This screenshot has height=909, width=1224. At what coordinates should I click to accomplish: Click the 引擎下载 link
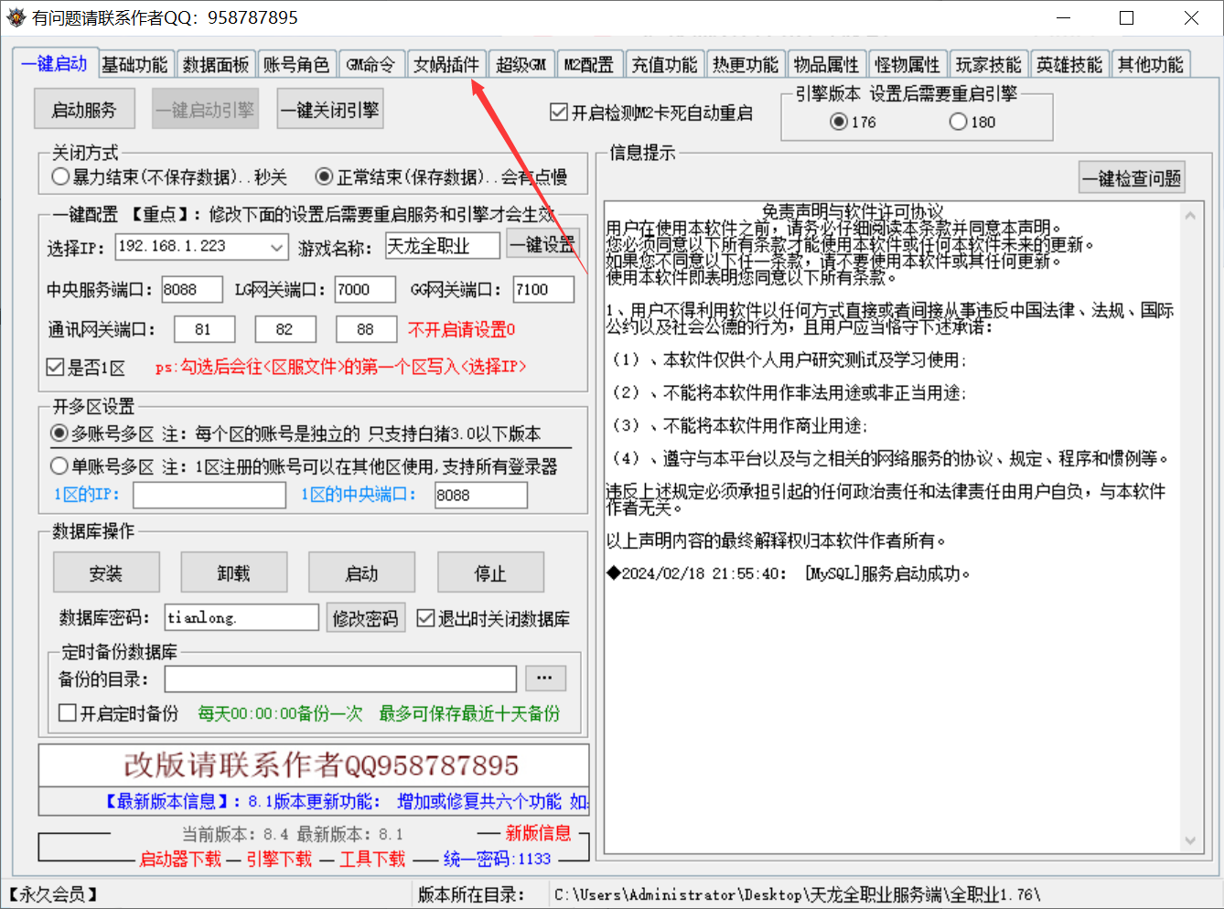click(x=279, y=859)
